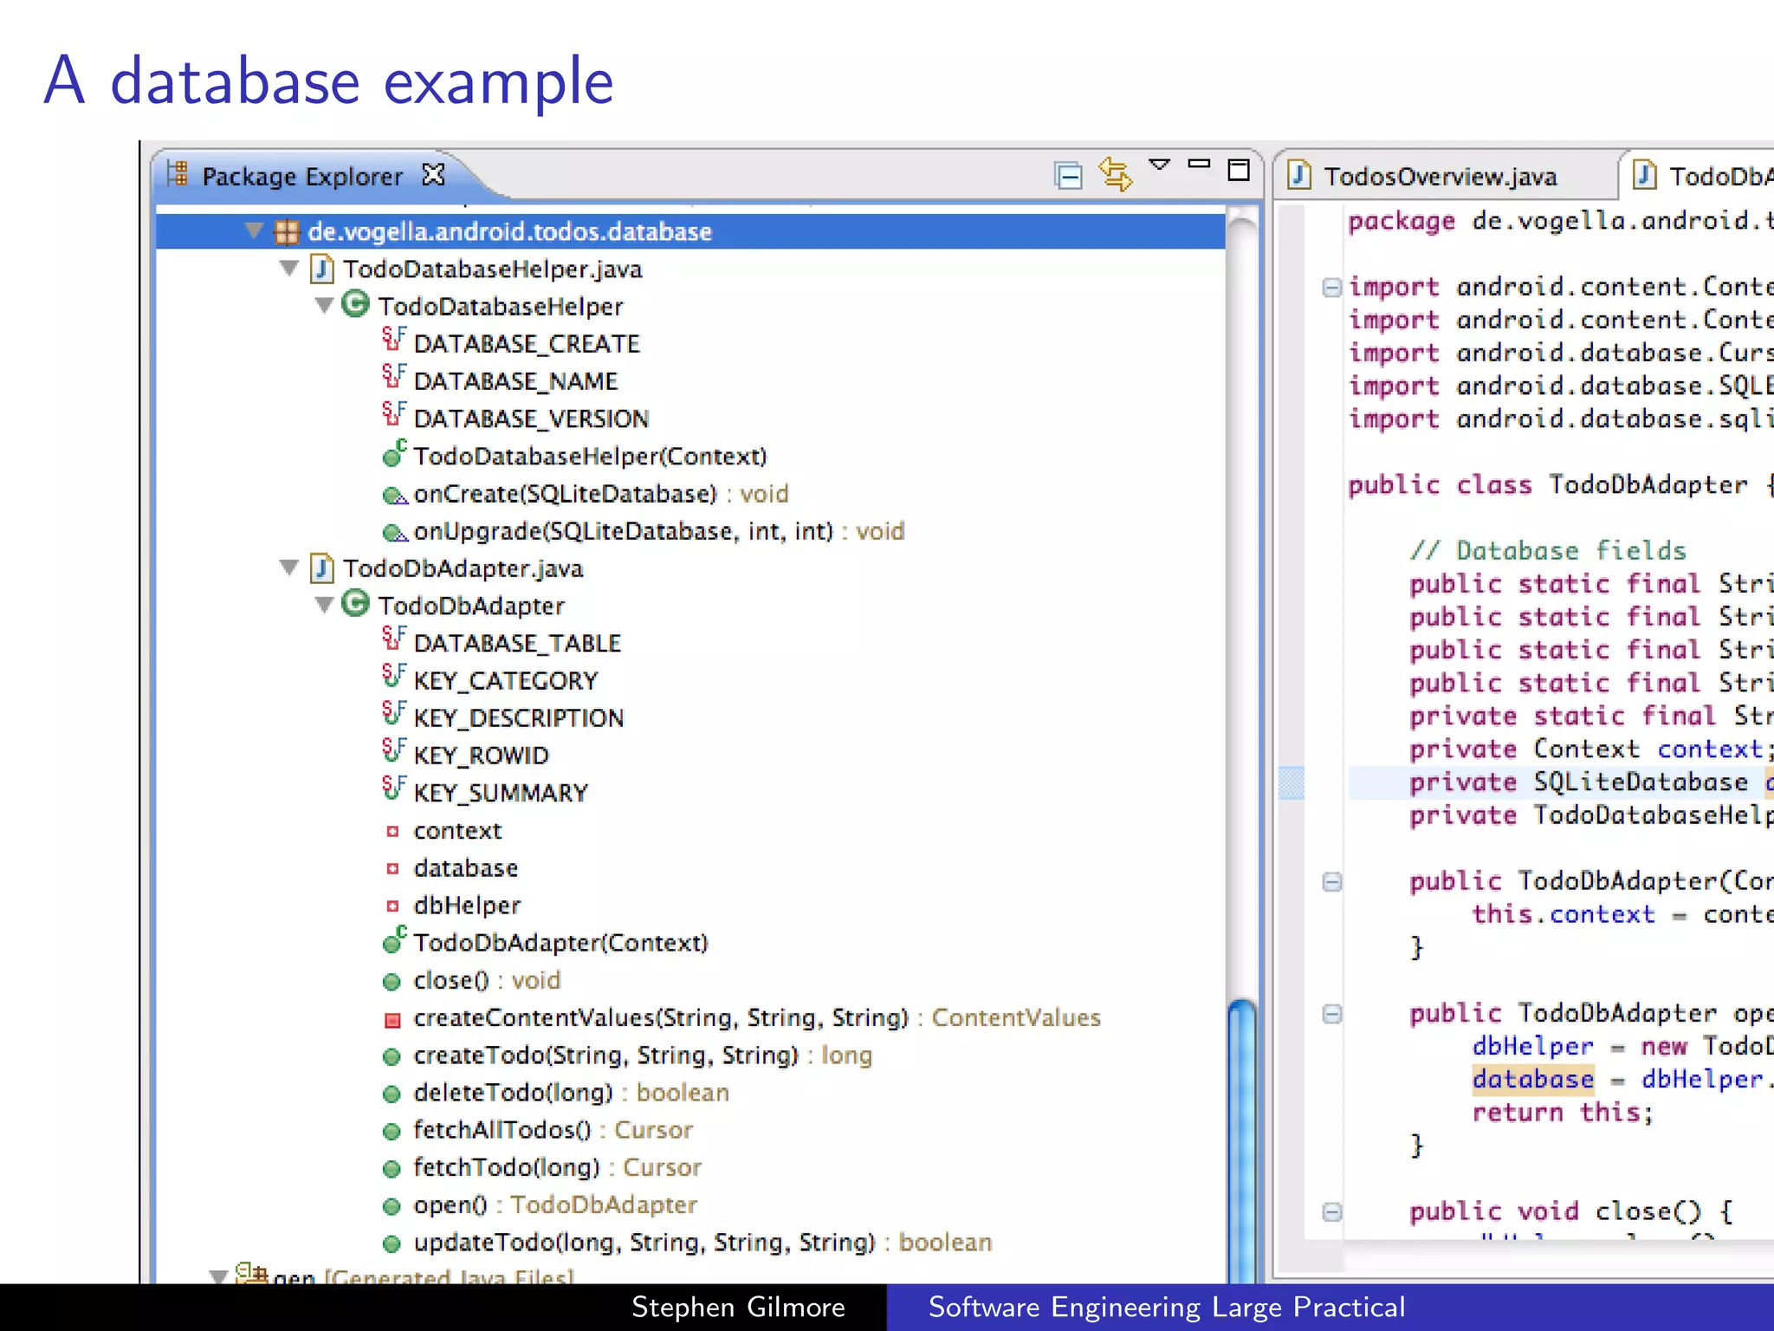Fold the open() method in editor

tap(1331, 1014)
